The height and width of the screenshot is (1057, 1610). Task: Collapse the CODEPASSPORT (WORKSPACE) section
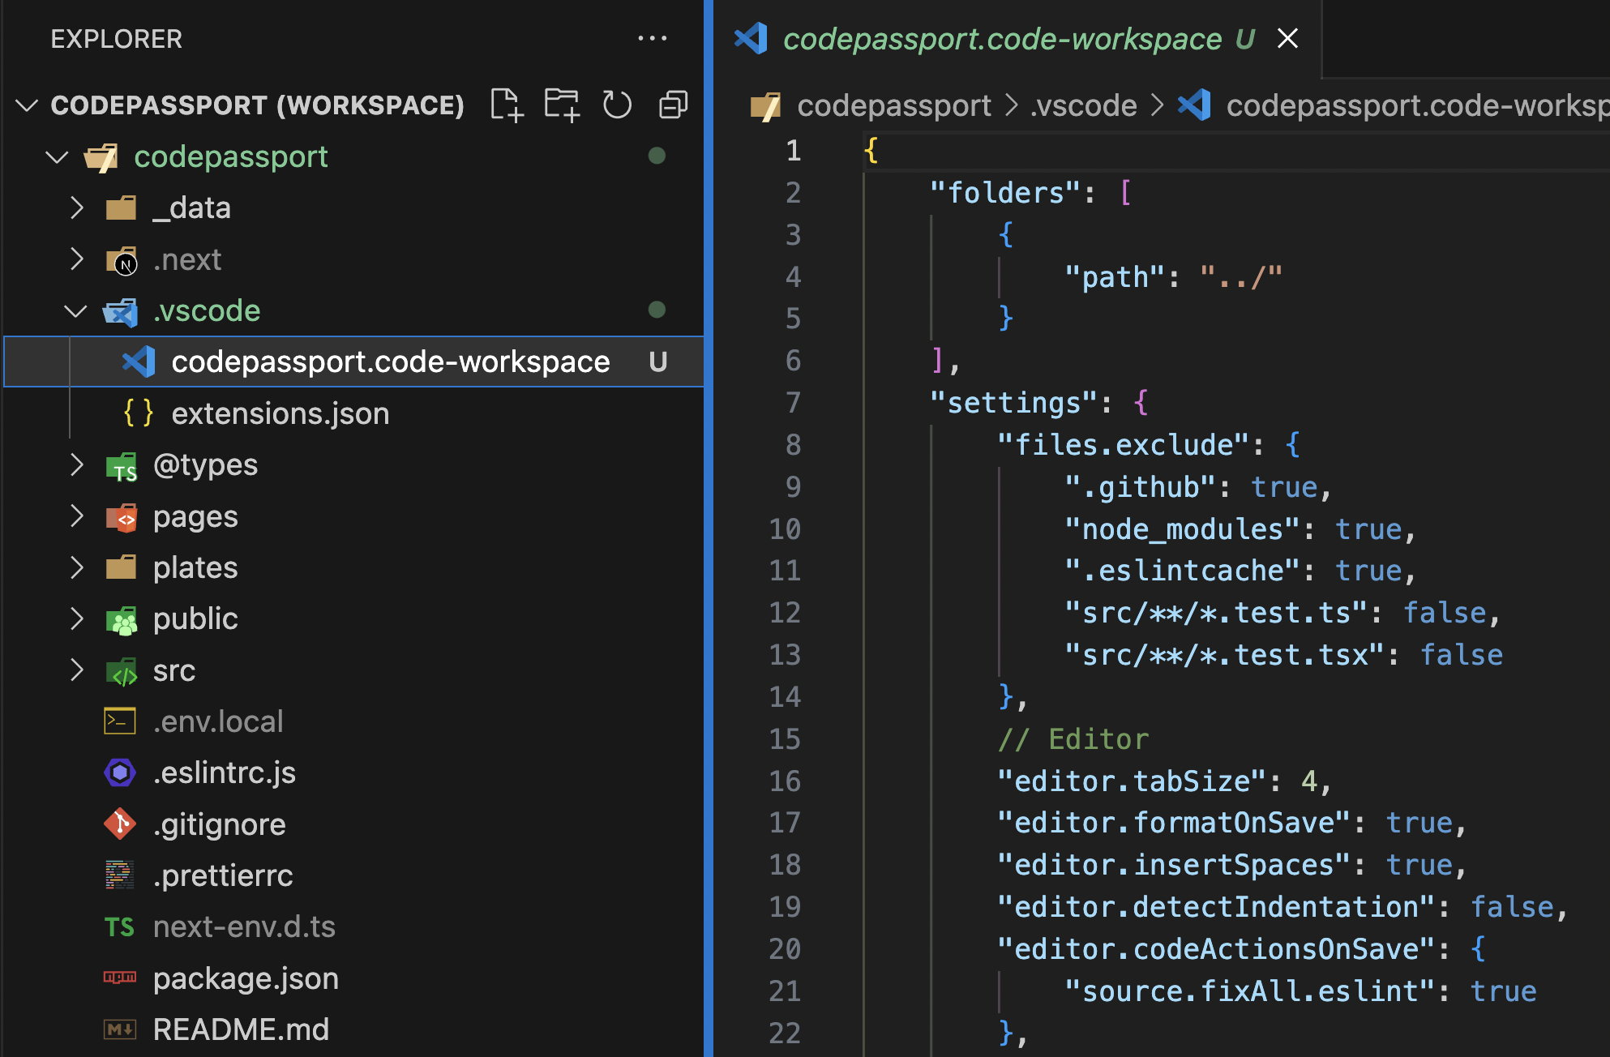tap(28, 105)
